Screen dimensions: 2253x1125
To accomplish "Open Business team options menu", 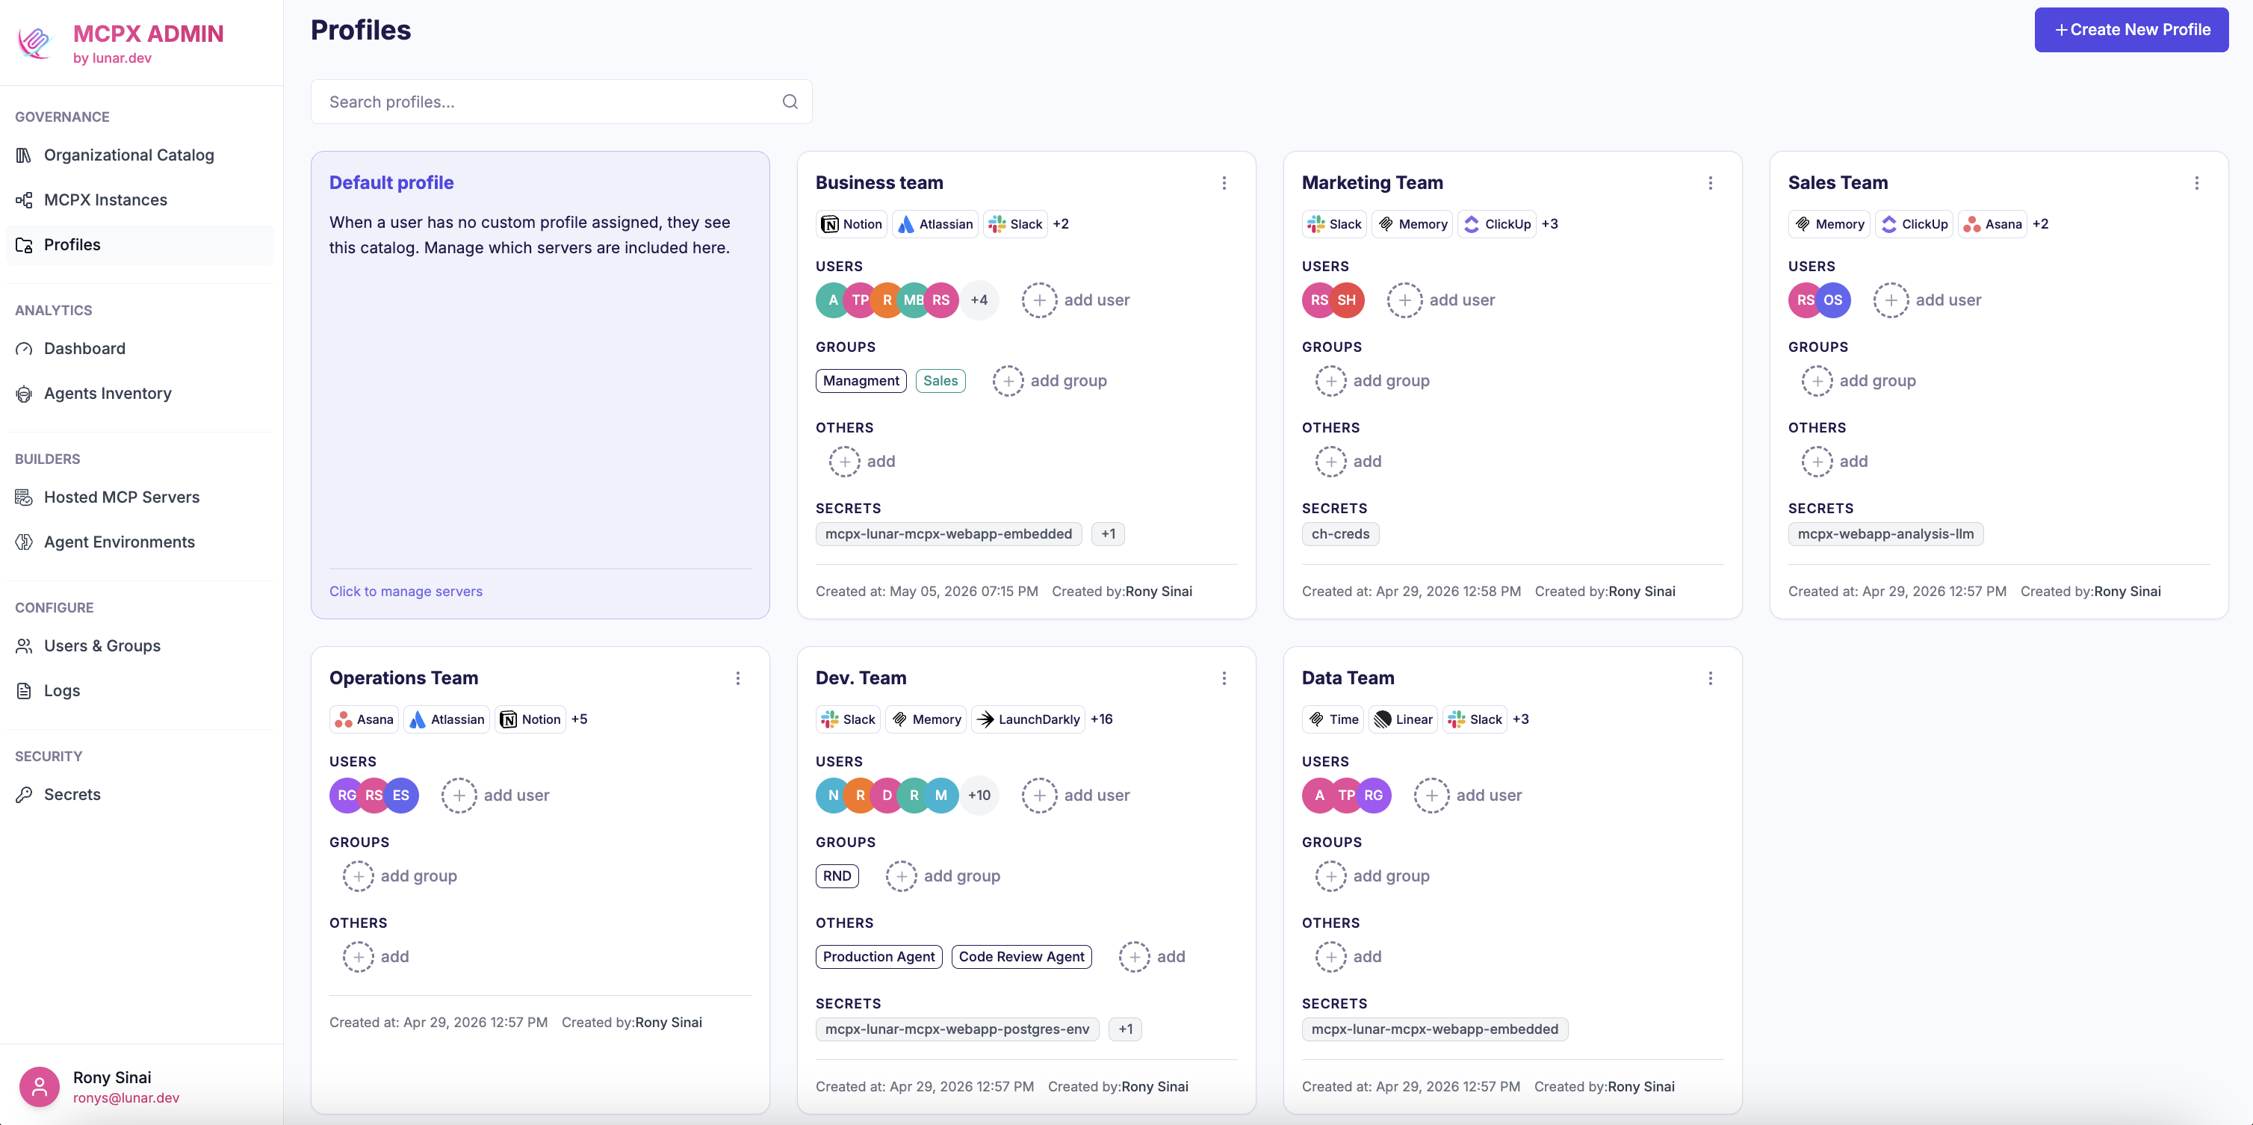I will coord(1224,183).
